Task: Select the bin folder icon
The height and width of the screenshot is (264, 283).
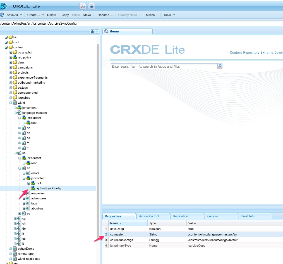Action: click(11, 37)
